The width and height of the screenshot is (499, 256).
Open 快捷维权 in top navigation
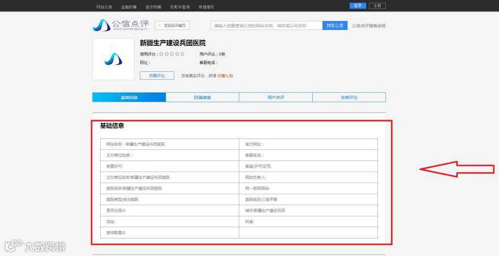206,7
